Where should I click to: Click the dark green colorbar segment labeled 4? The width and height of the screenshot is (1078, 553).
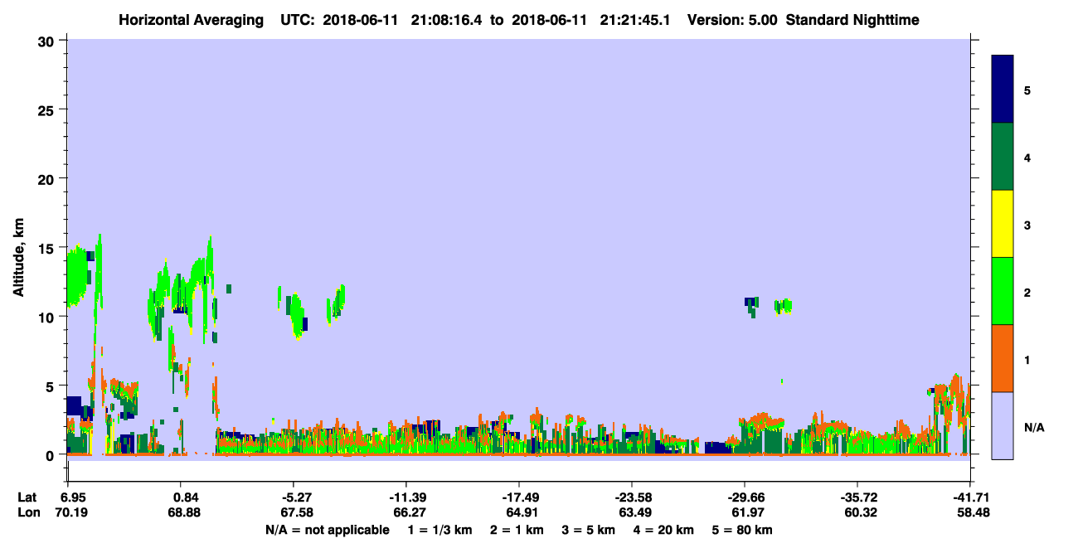(1003, 157)
